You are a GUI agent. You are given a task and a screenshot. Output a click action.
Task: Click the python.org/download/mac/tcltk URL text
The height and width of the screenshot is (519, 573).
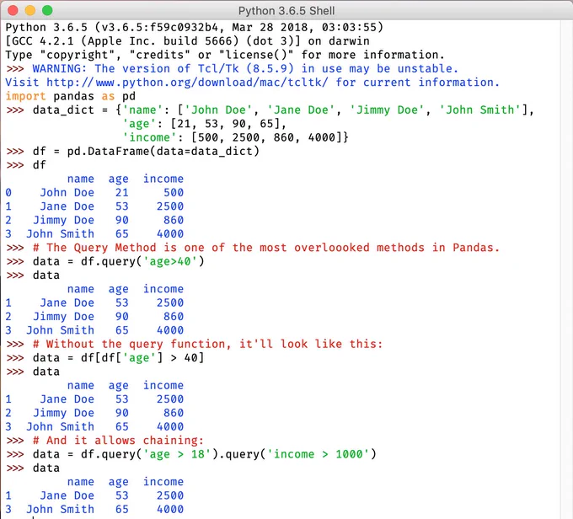[x=187, y=83]
